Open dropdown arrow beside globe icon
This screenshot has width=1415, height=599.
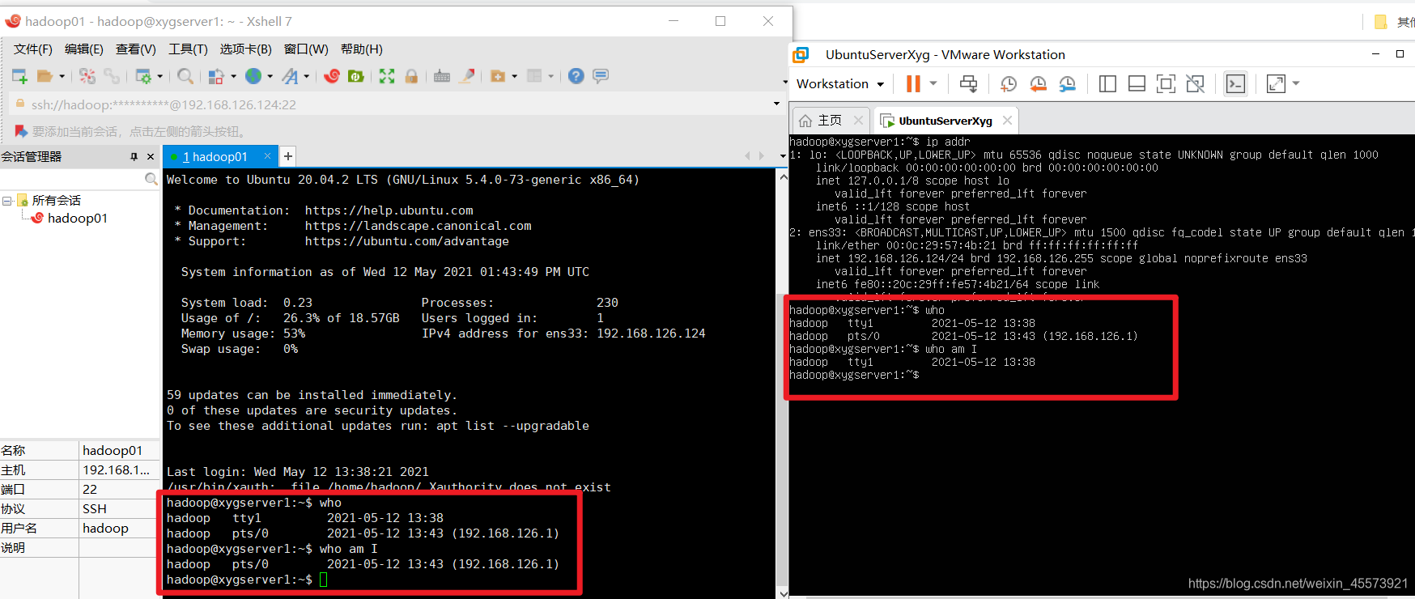[270, 77]
